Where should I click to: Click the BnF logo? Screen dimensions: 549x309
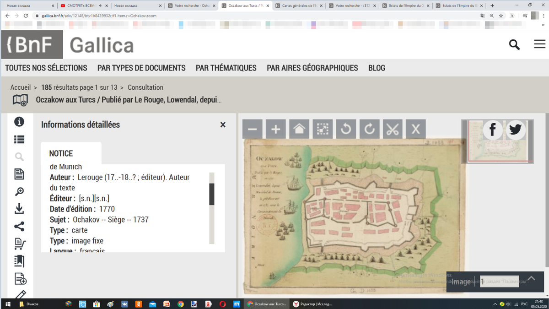[32, 45]
